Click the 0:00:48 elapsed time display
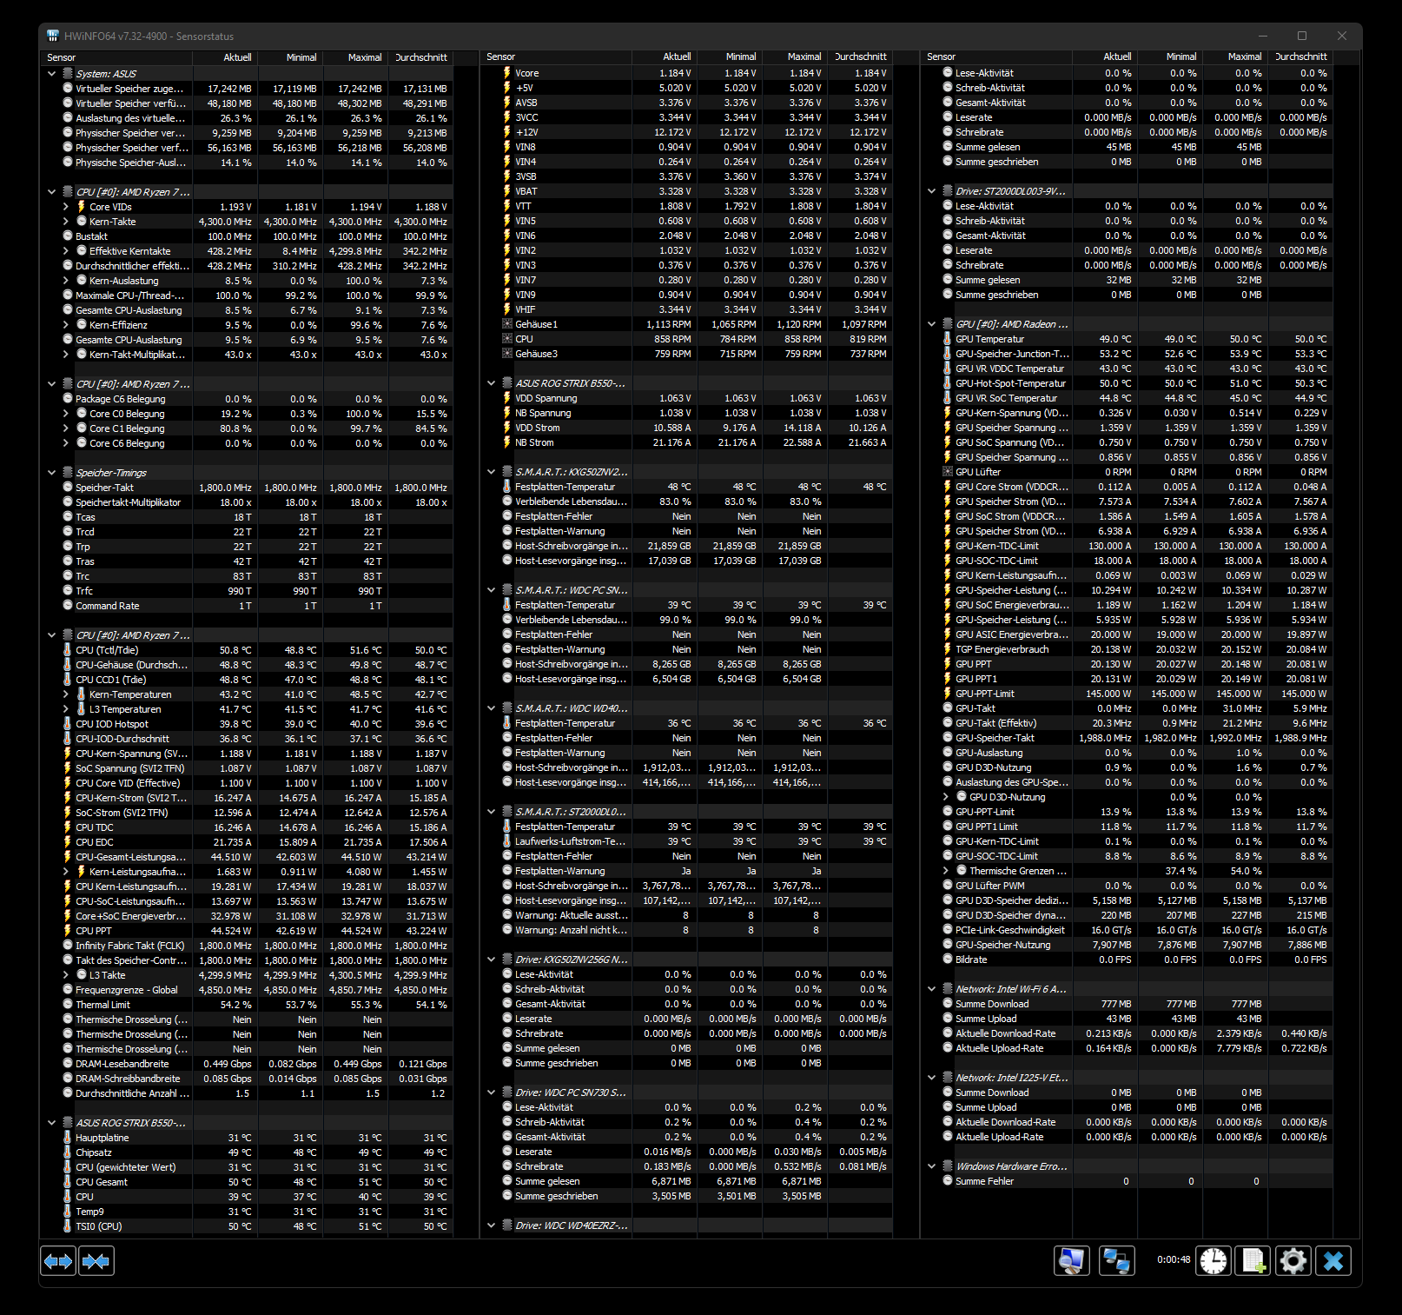This screenshot has width=1402, height=1315. tap(1174, 1260)
